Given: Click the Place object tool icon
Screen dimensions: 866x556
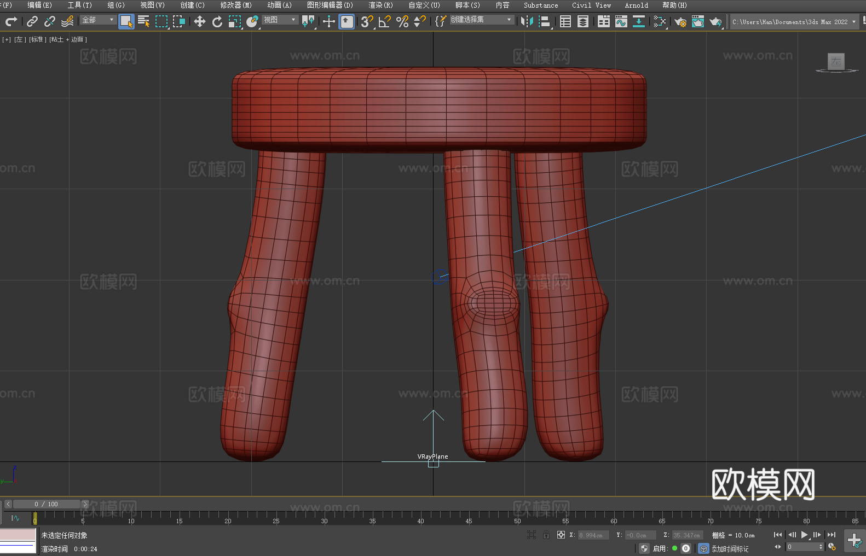Looking at the screenshot, I should (x=252, y=21).
